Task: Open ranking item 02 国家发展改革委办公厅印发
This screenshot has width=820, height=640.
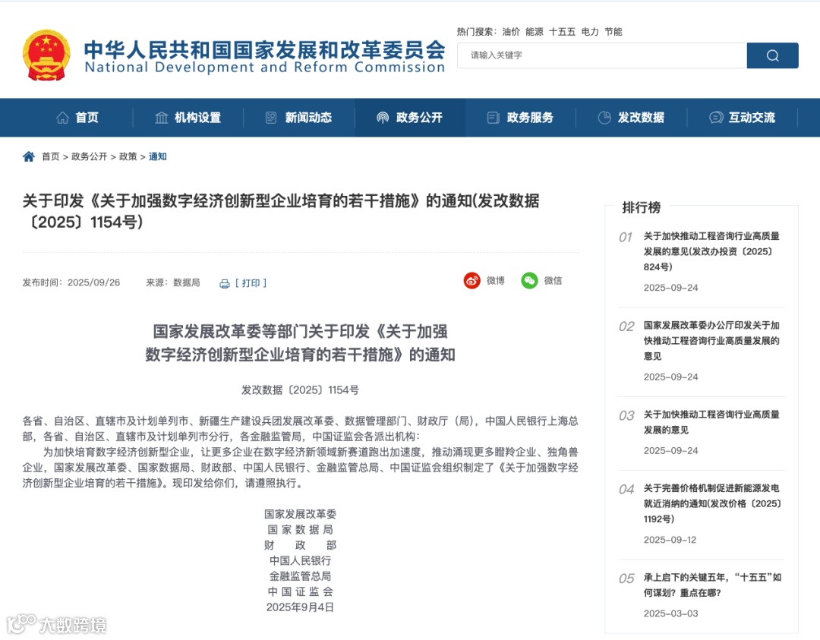Action: [711, 340]
